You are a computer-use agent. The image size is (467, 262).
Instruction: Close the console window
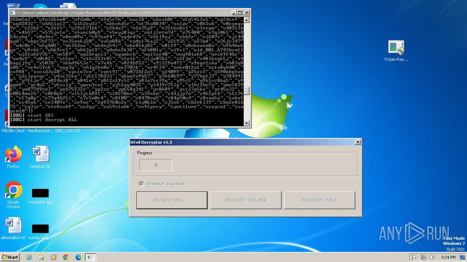click(x=246, y=13)
